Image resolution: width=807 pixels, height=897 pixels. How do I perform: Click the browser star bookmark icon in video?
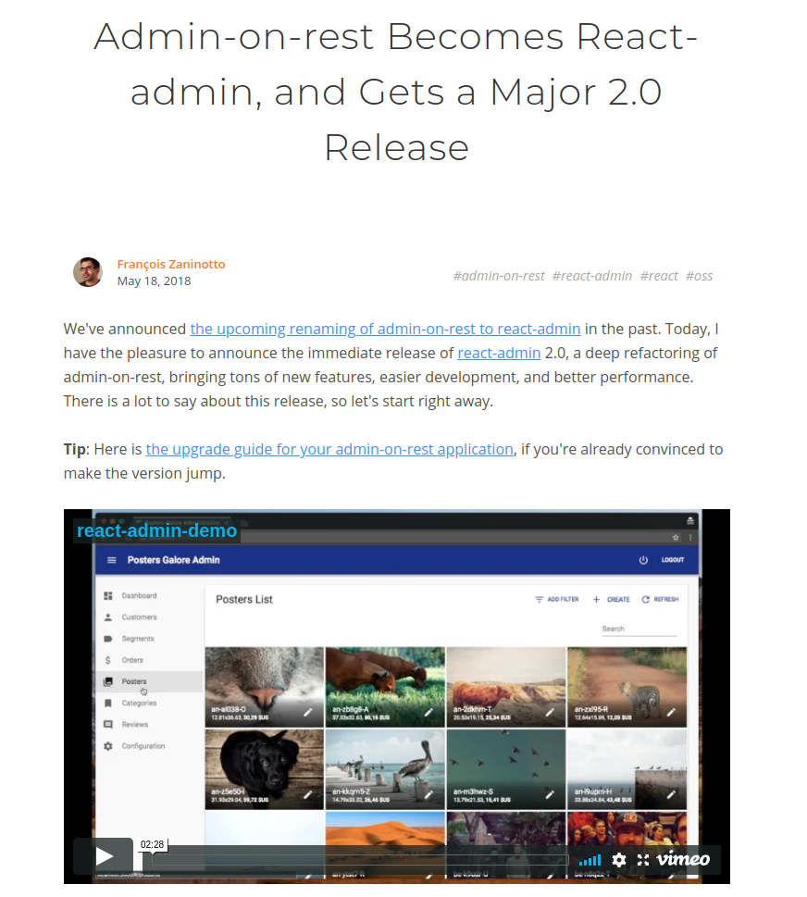click(676, 538)
